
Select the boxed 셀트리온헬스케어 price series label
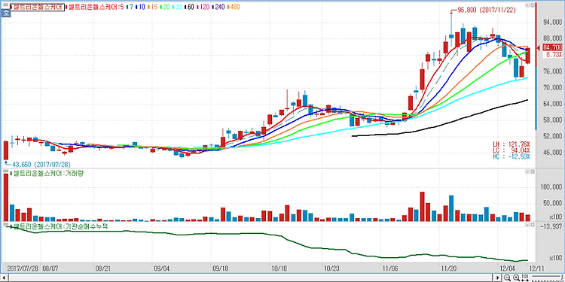click(37, 7)
